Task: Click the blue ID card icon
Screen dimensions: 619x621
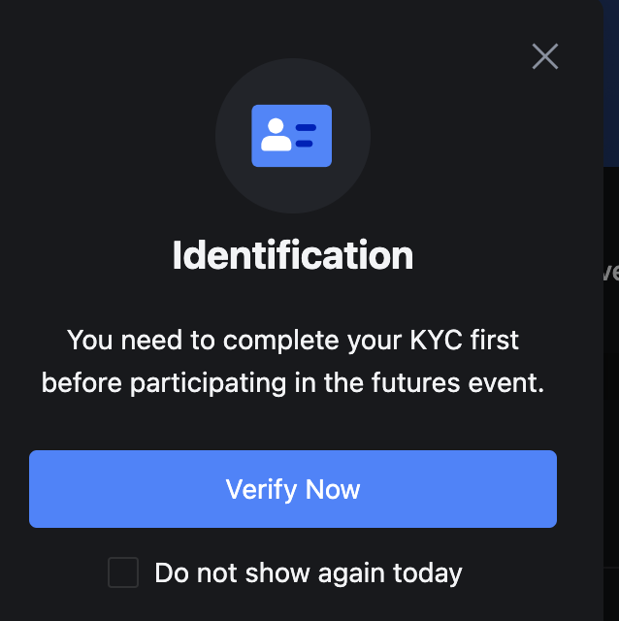Action: (291, 136)
